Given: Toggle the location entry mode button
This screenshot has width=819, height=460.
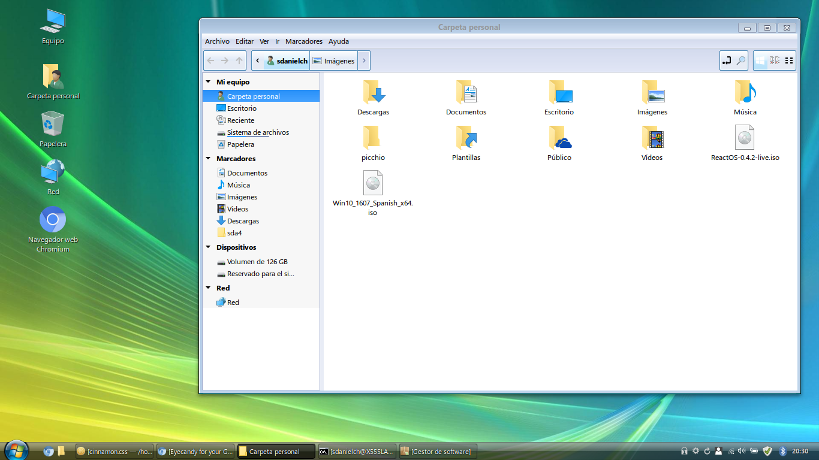Looking at the screenshot, I should [x=727, y=60].
